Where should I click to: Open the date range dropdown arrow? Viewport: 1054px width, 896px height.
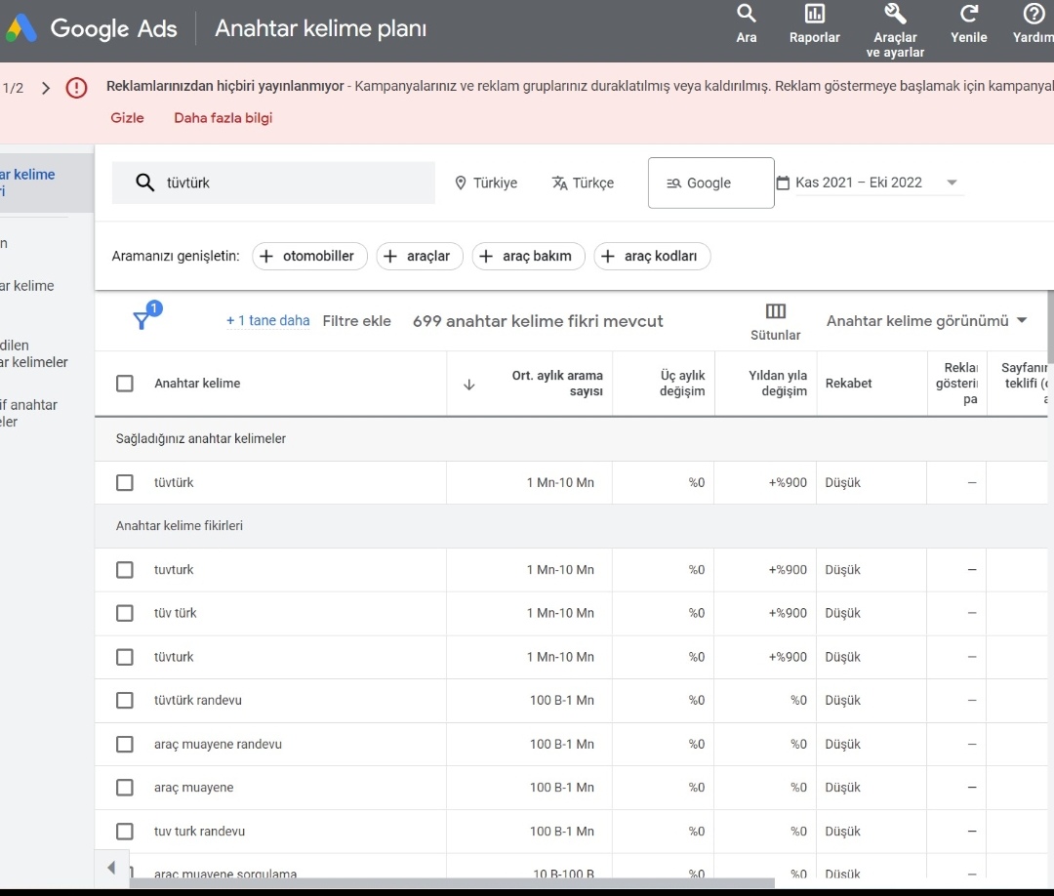click(952, 183)
